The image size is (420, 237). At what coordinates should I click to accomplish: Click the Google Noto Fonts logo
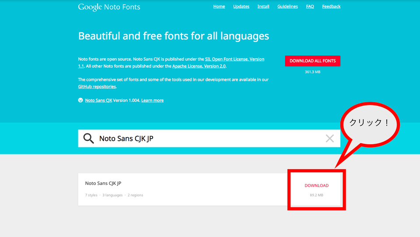109,7
